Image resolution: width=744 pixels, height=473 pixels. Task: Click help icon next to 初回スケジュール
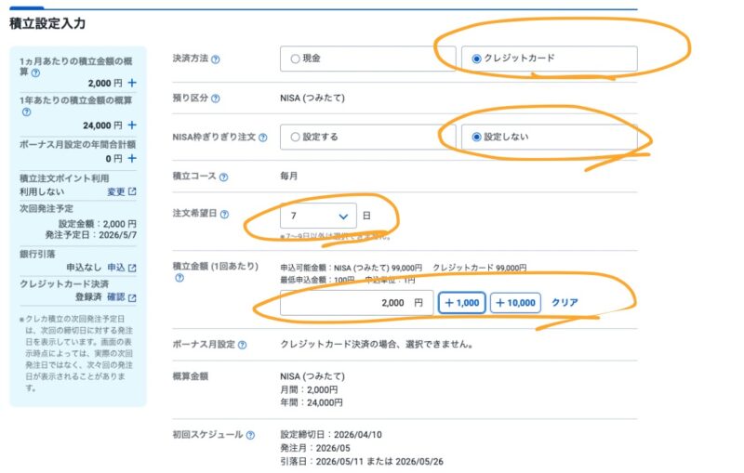point(250,435)
